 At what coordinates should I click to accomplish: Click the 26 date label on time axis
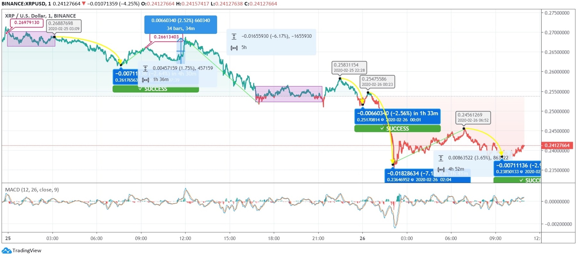point(362,238)
